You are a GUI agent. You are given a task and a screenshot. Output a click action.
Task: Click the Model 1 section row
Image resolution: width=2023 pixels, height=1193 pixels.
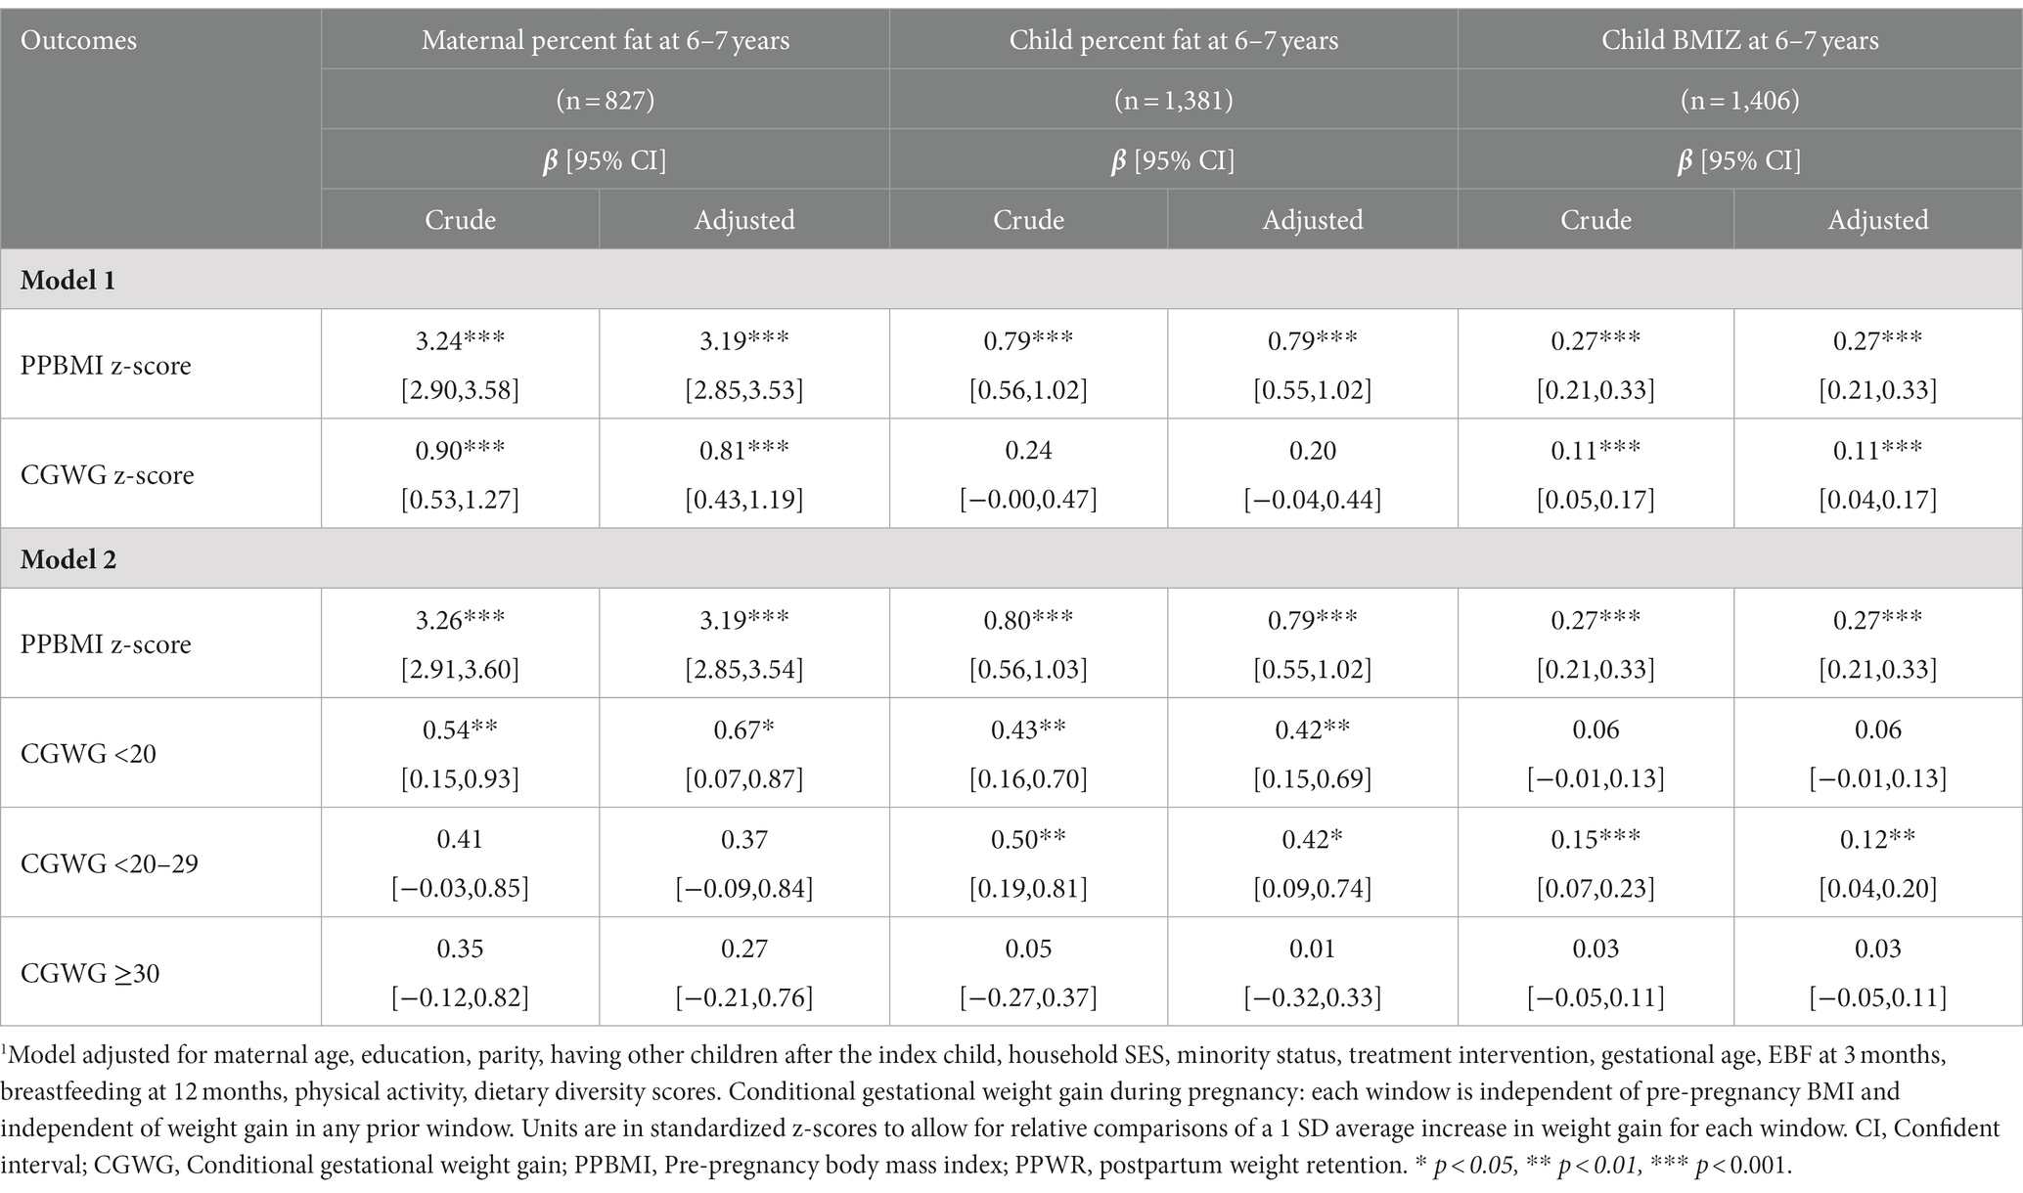[67, 281]
